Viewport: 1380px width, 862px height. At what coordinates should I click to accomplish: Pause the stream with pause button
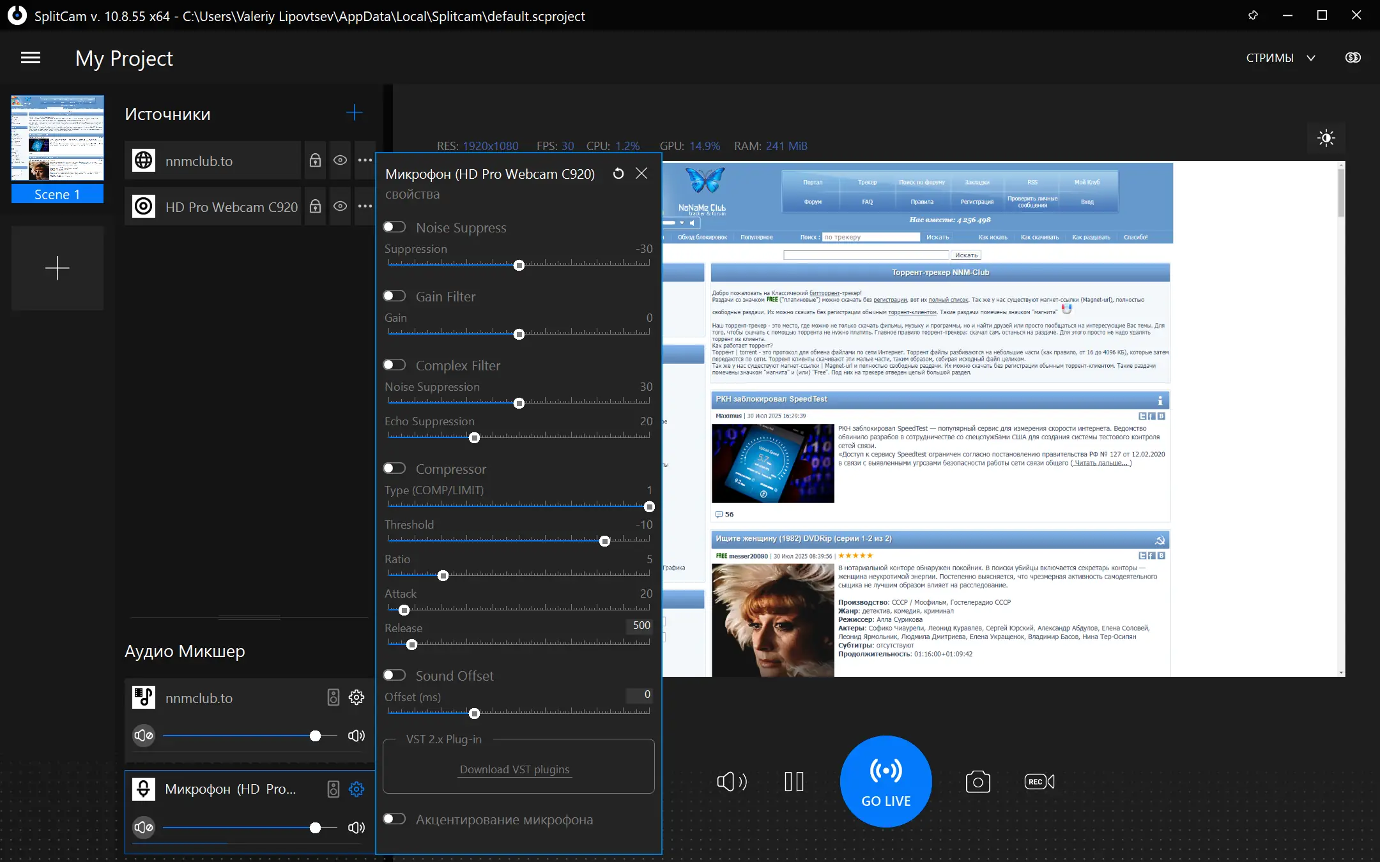click(793, 782)
